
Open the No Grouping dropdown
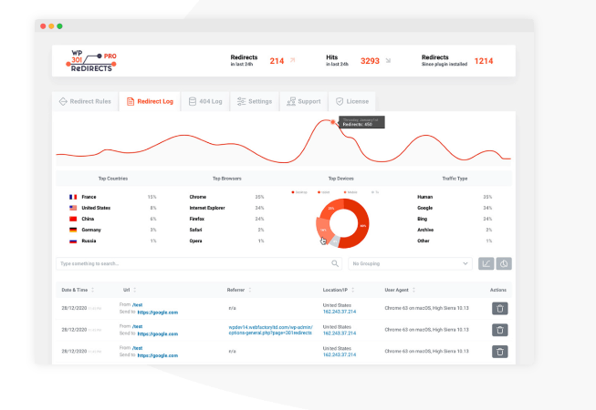(410, 263)
